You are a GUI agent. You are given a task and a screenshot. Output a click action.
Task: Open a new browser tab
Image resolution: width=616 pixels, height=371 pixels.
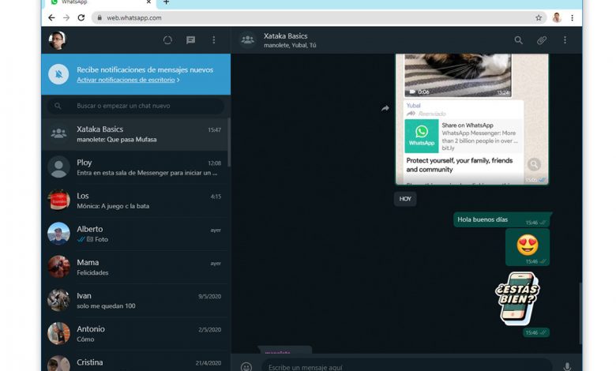tap(166, 2)
